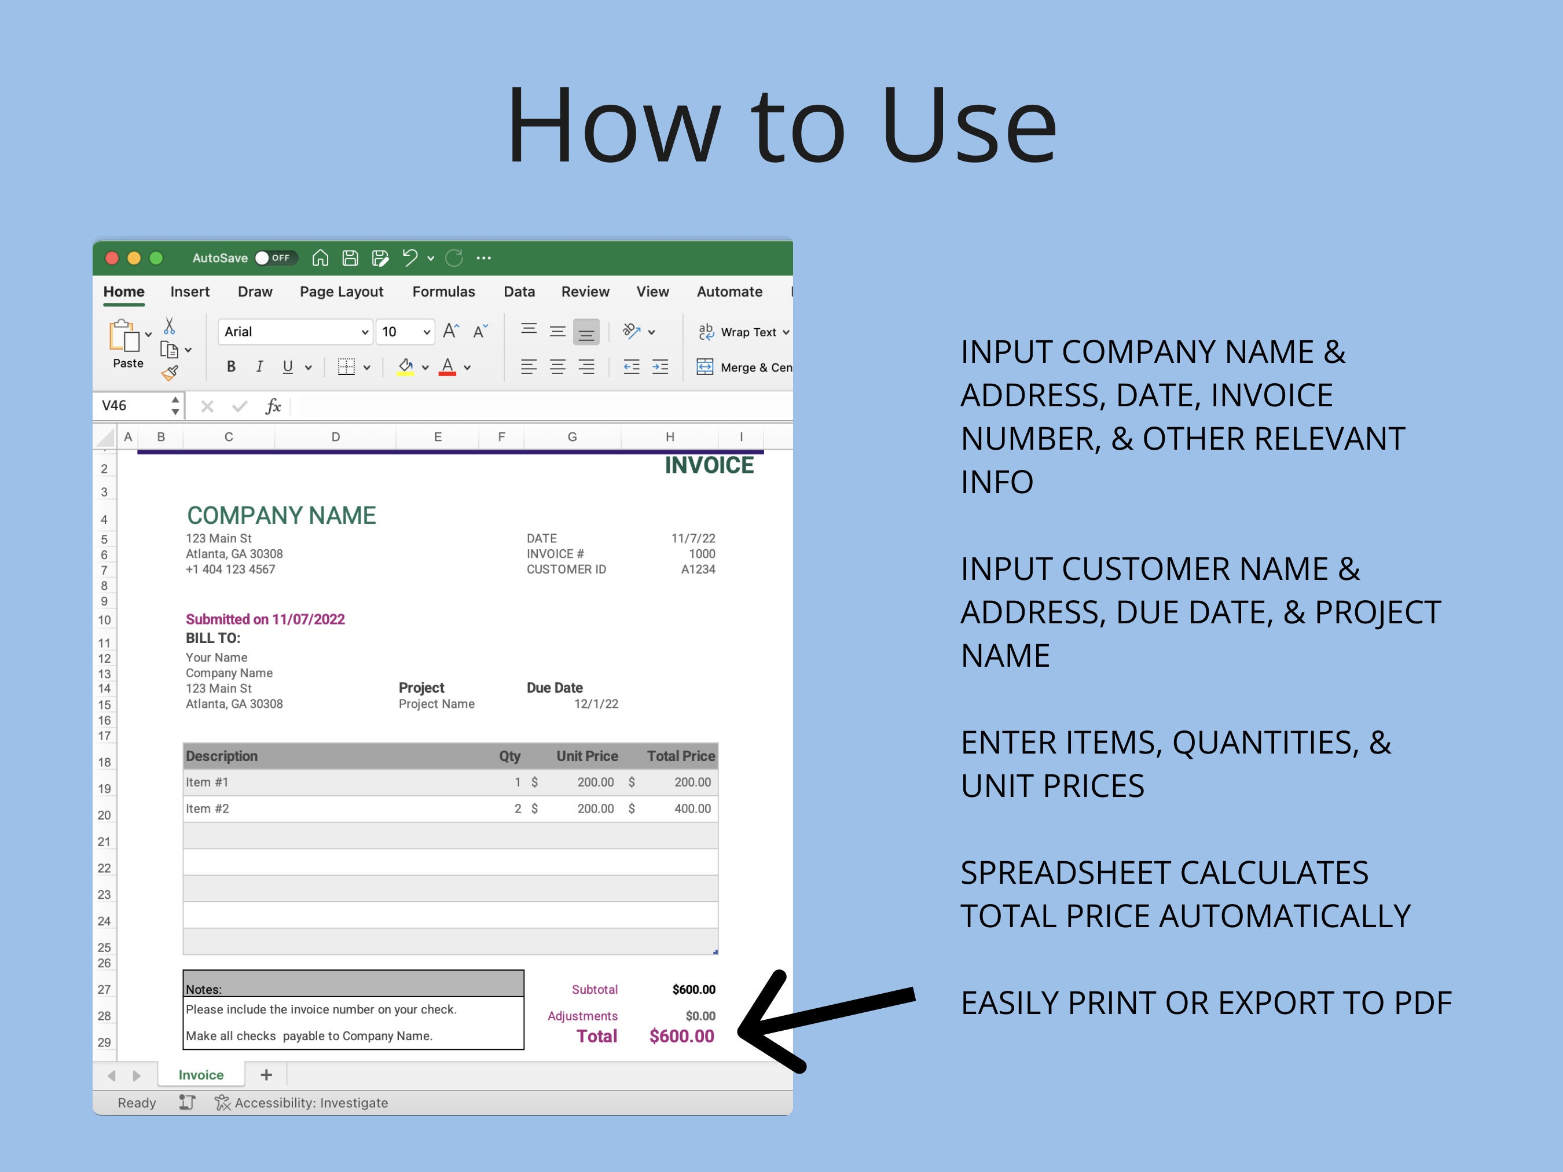Click the Increase Font Size icon
This screenshot has height=1172, width=1563.
tap(450, 330)
